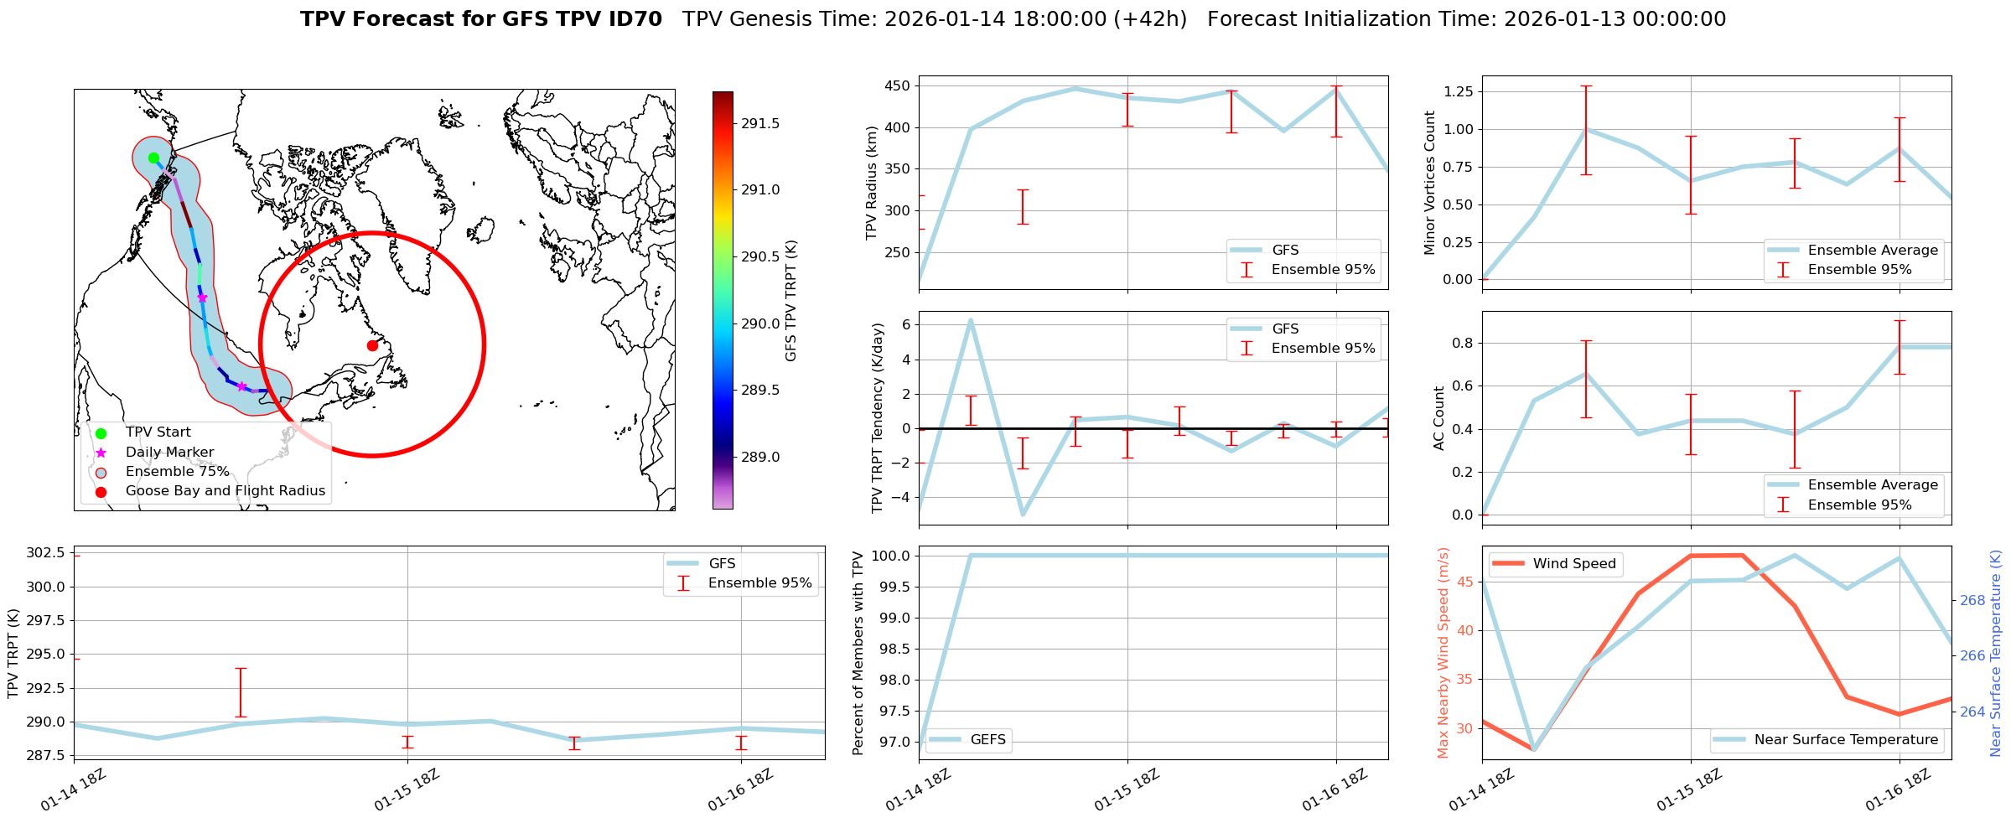The height and width of the screenshot is (823, 2011).
Task: Click the Percent of Members with TPV label
Action: (858, 653)
